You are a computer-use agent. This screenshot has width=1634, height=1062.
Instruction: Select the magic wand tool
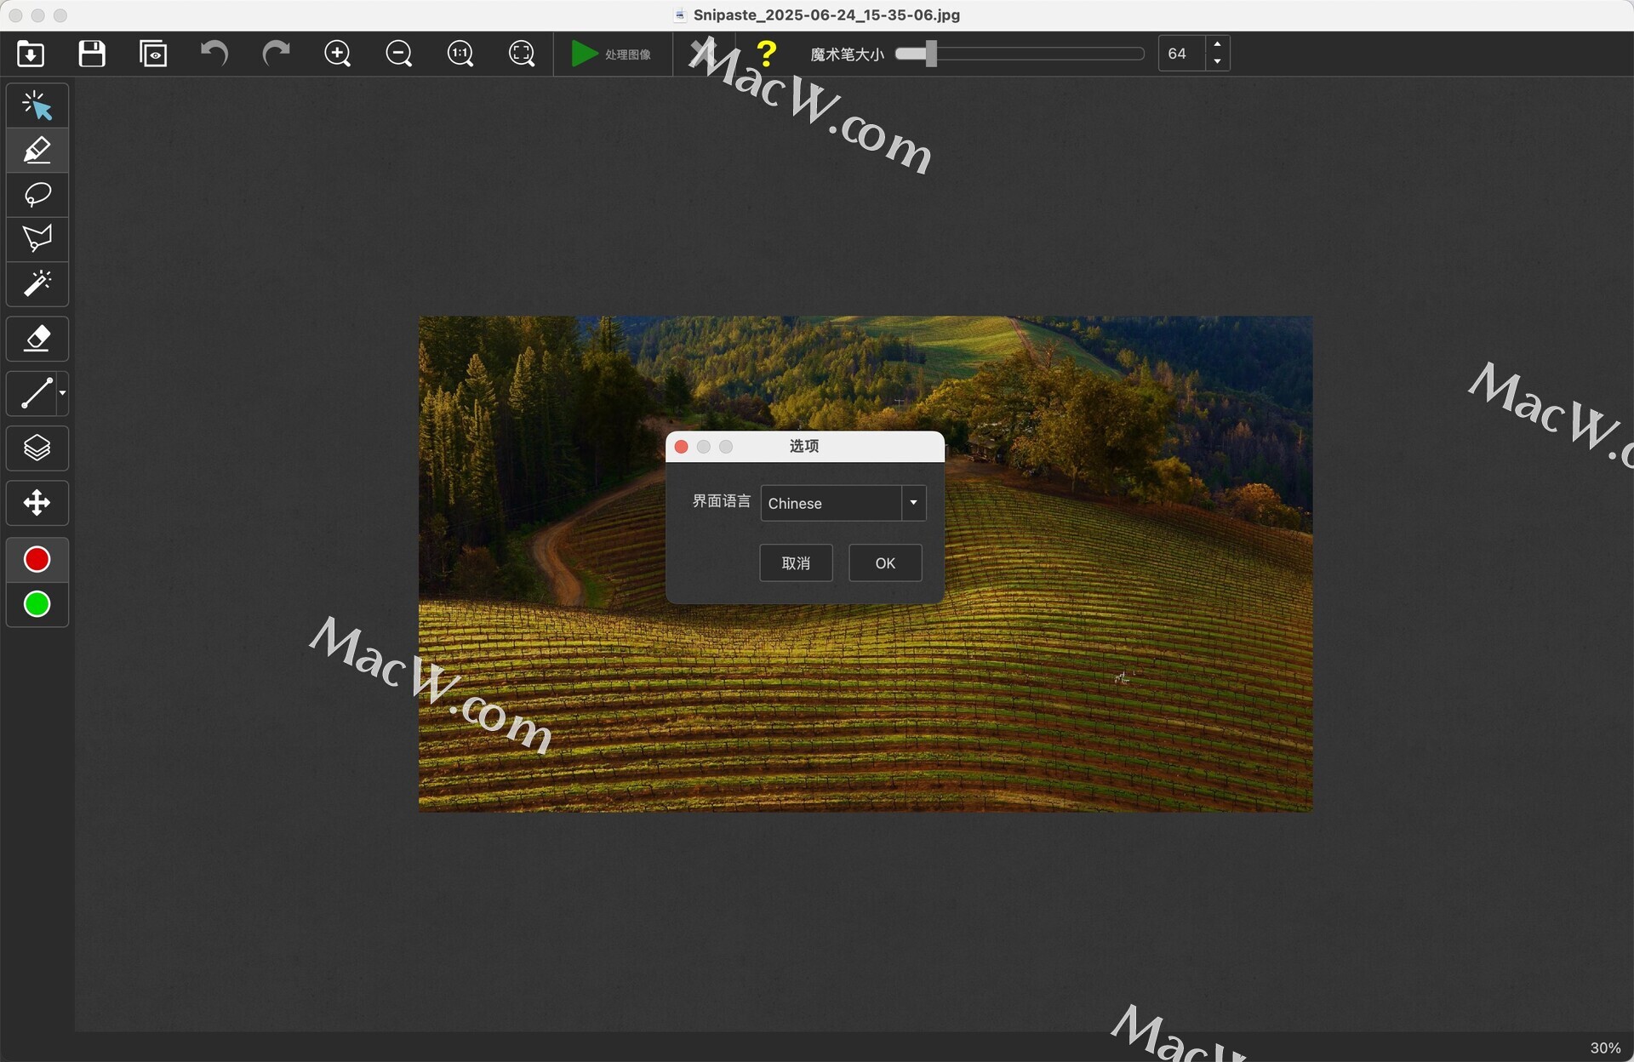37,283
